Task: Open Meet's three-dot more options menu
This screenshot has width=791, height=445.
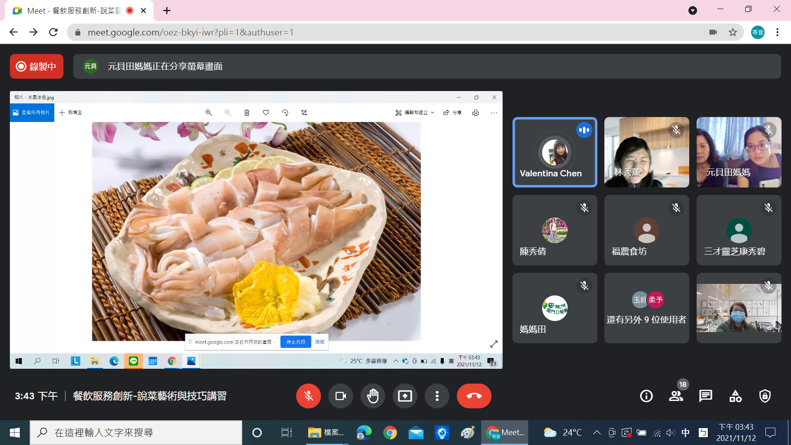Action: pos(437,396)
